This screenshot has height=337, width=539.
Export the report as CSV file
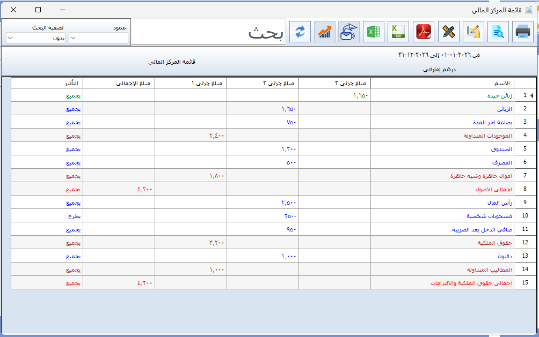(x=398, y=32)
